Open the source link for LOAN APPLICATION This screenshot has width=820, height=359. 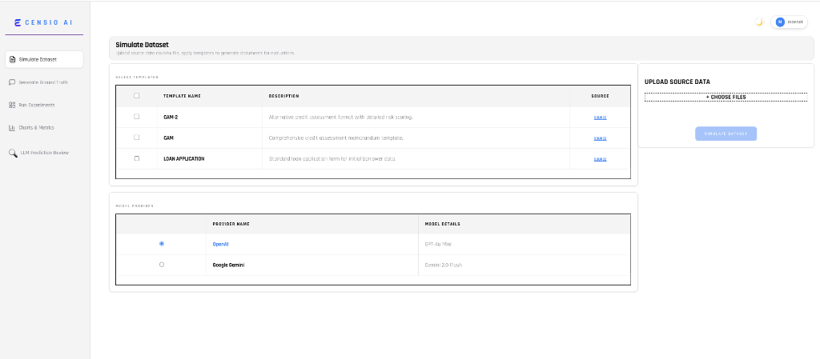(x=600, y=159)
